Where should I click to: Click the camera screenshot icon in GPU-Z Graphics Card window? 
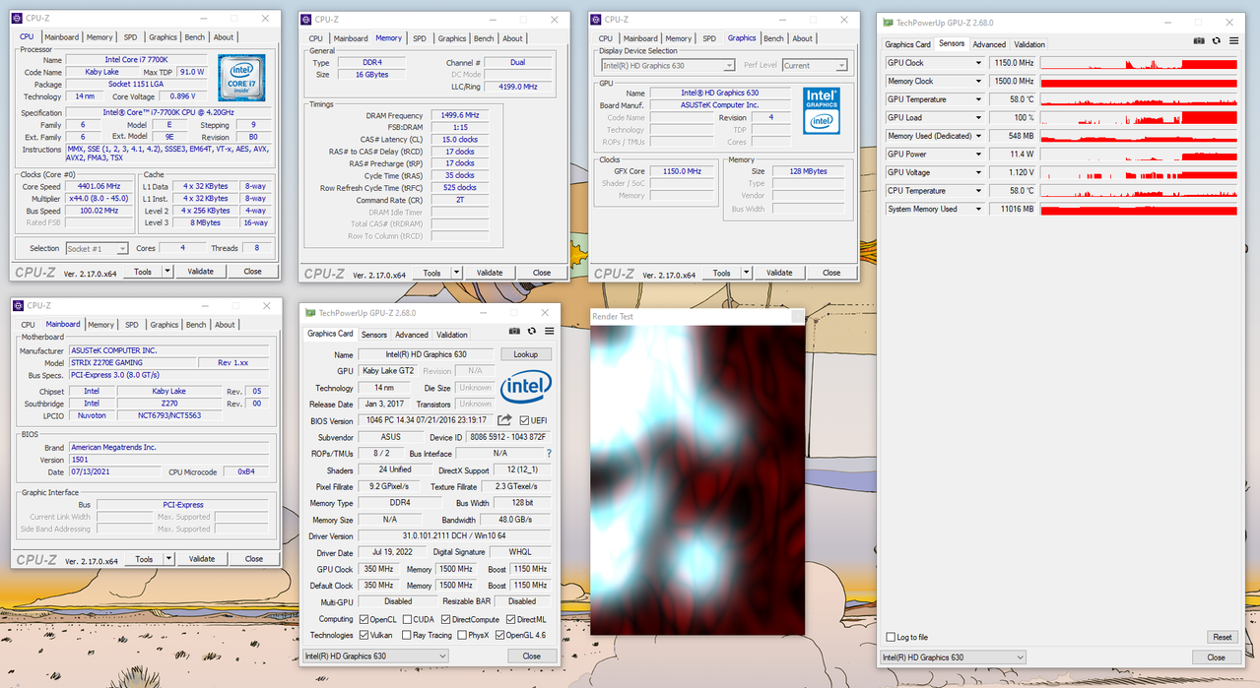click(x=514, y=332)
